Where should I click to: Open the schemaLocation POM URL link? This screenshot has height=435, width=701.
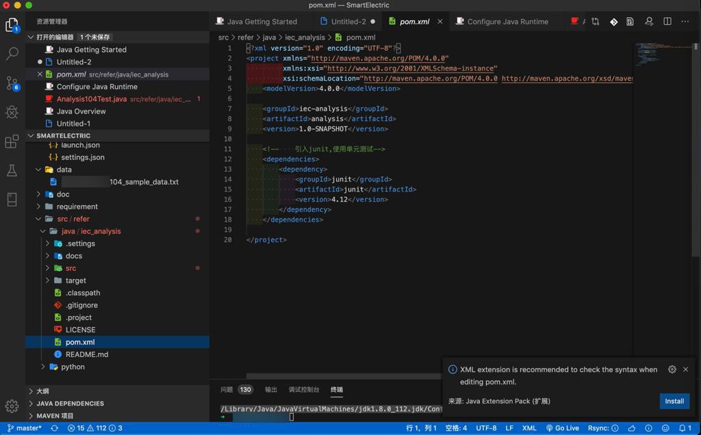click(x=430, y=79)
